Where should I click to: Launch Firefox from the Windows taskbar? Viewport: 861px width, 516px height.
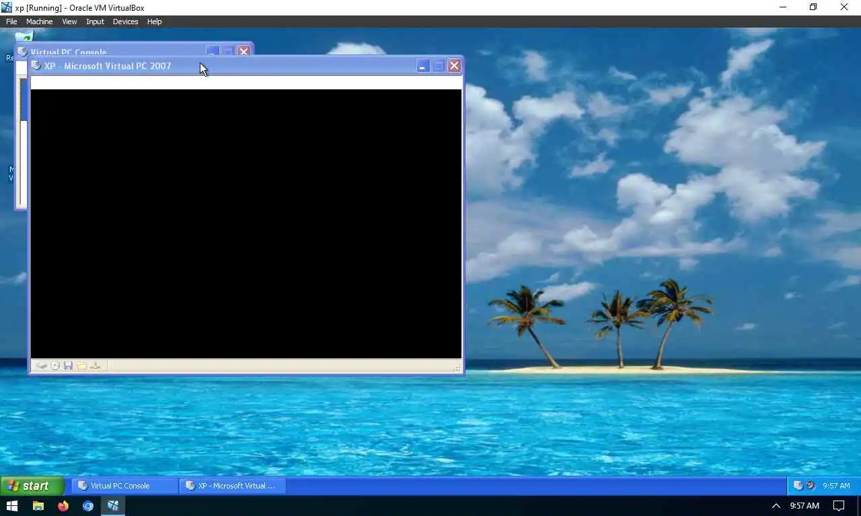pos(63,506)
